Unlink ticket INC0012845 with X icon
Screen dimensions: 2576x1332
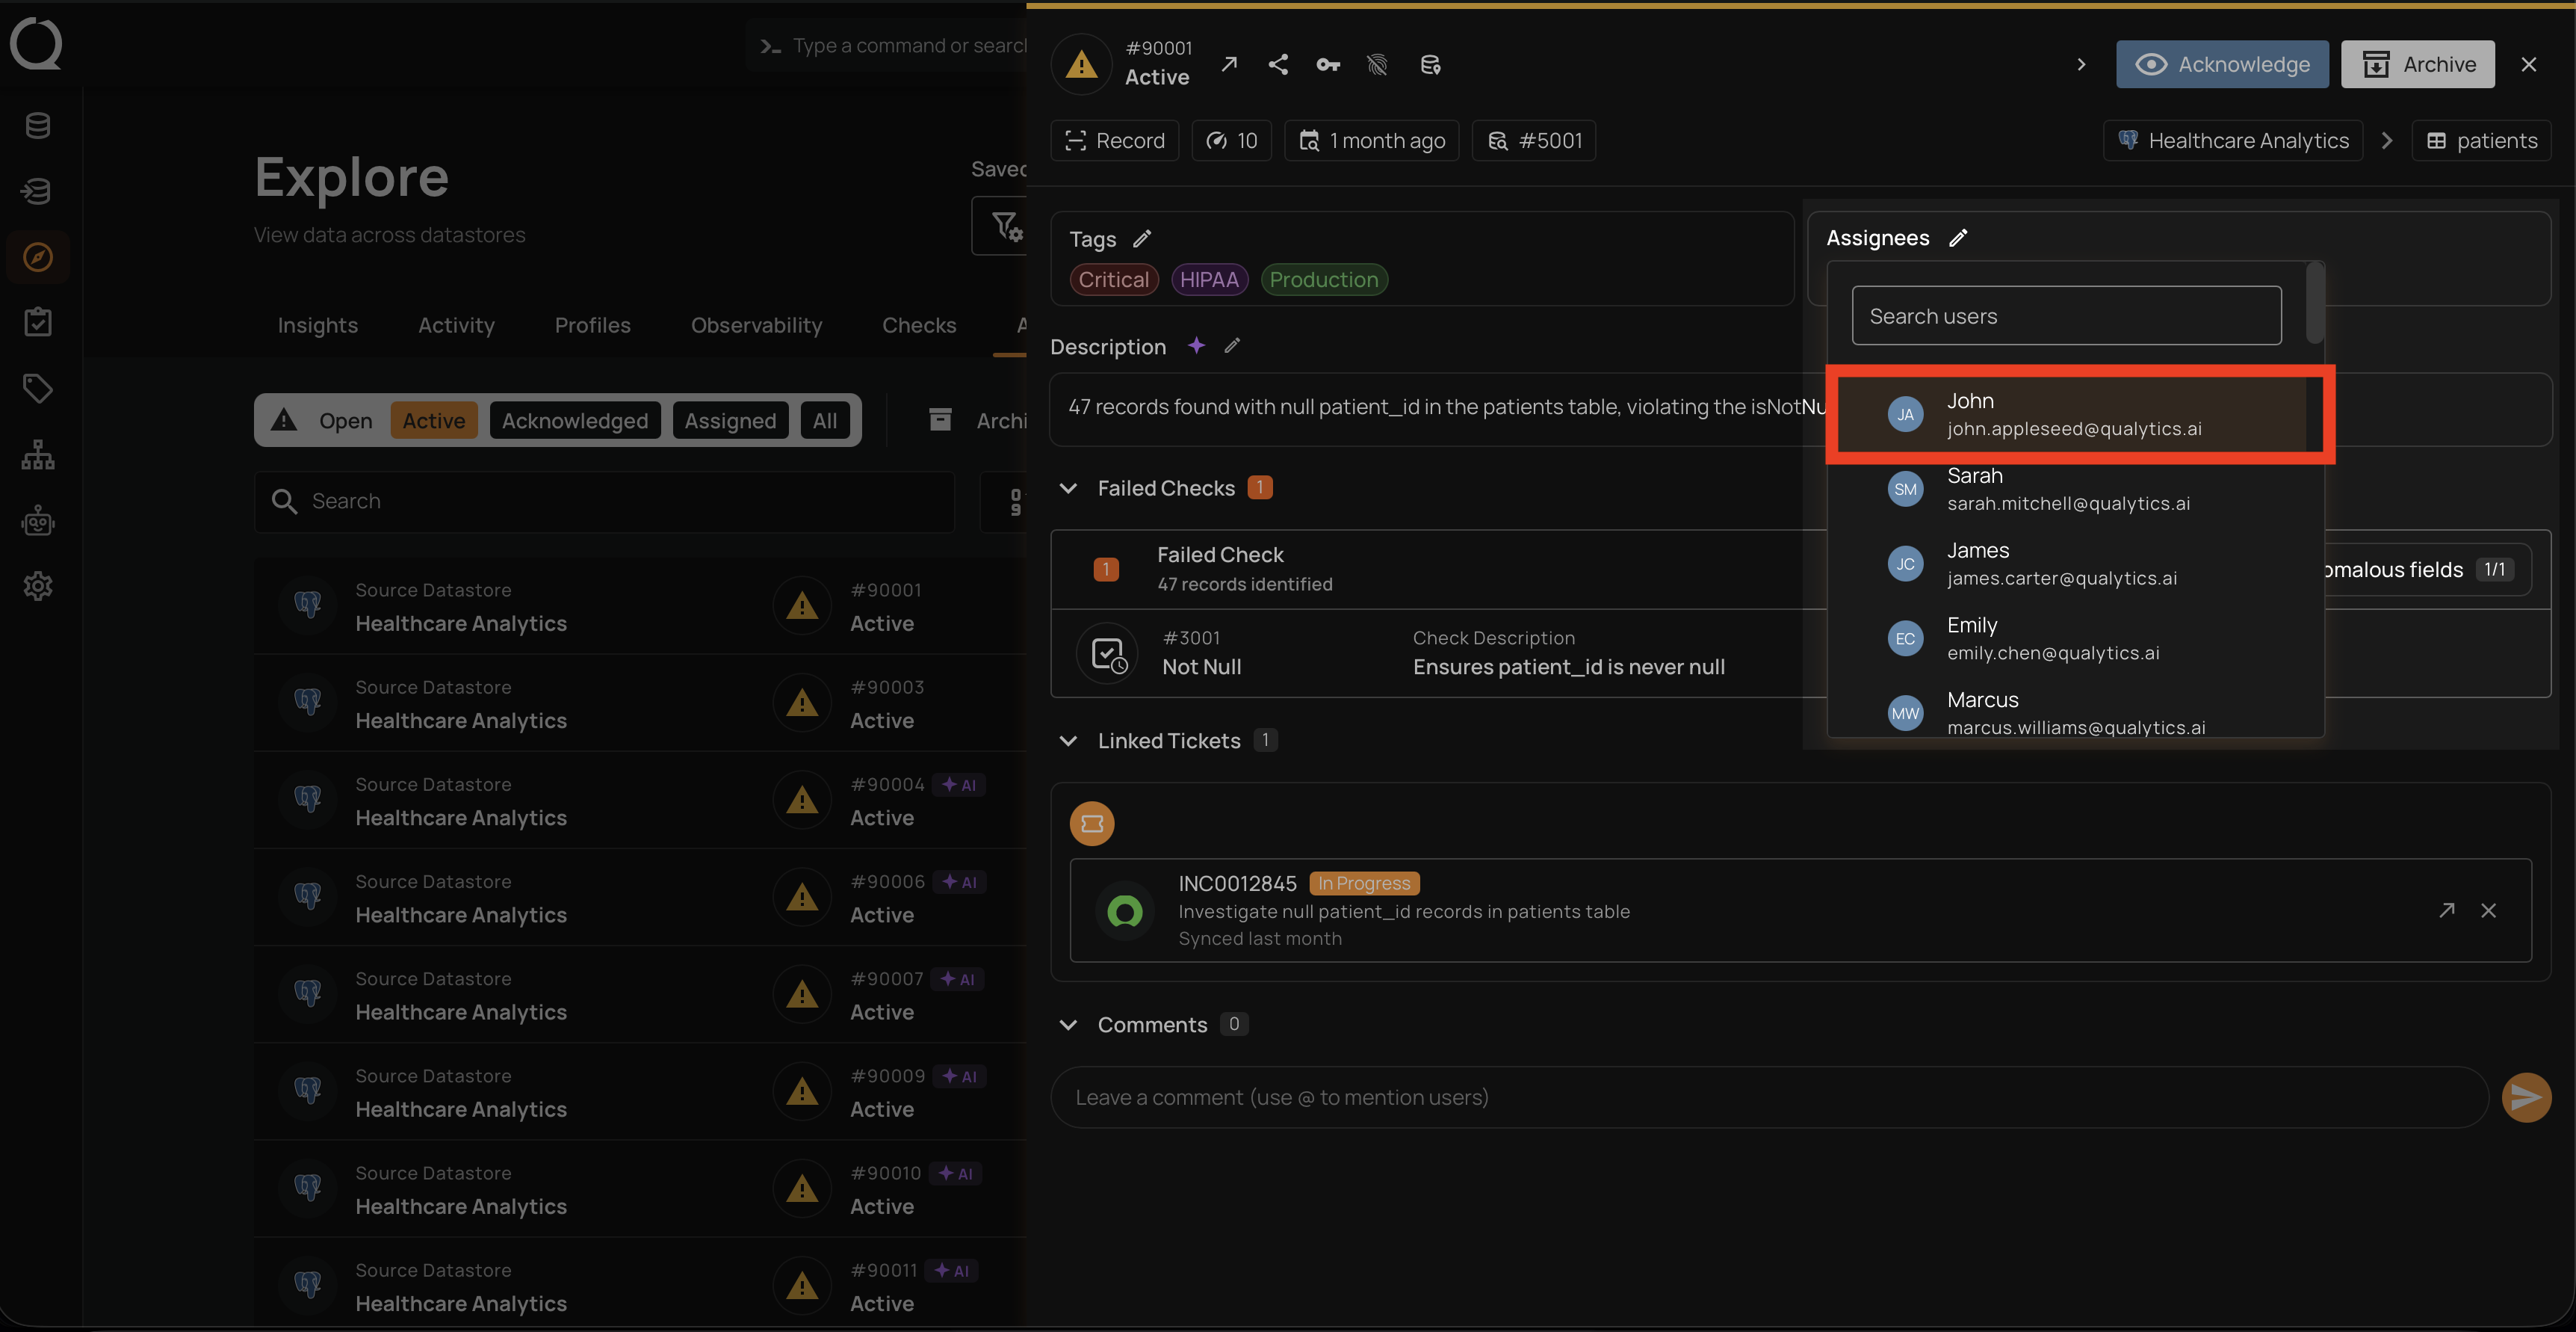[x=2489, y=910]
